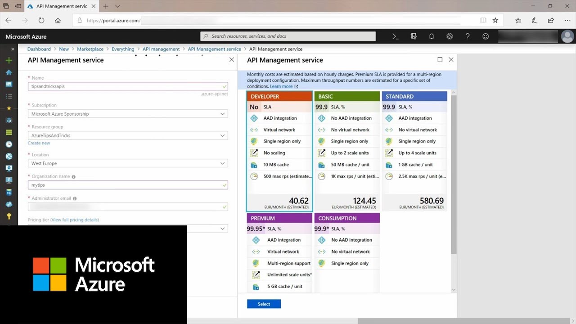Share this page from browser toolbar

click(x=551, y=20)
